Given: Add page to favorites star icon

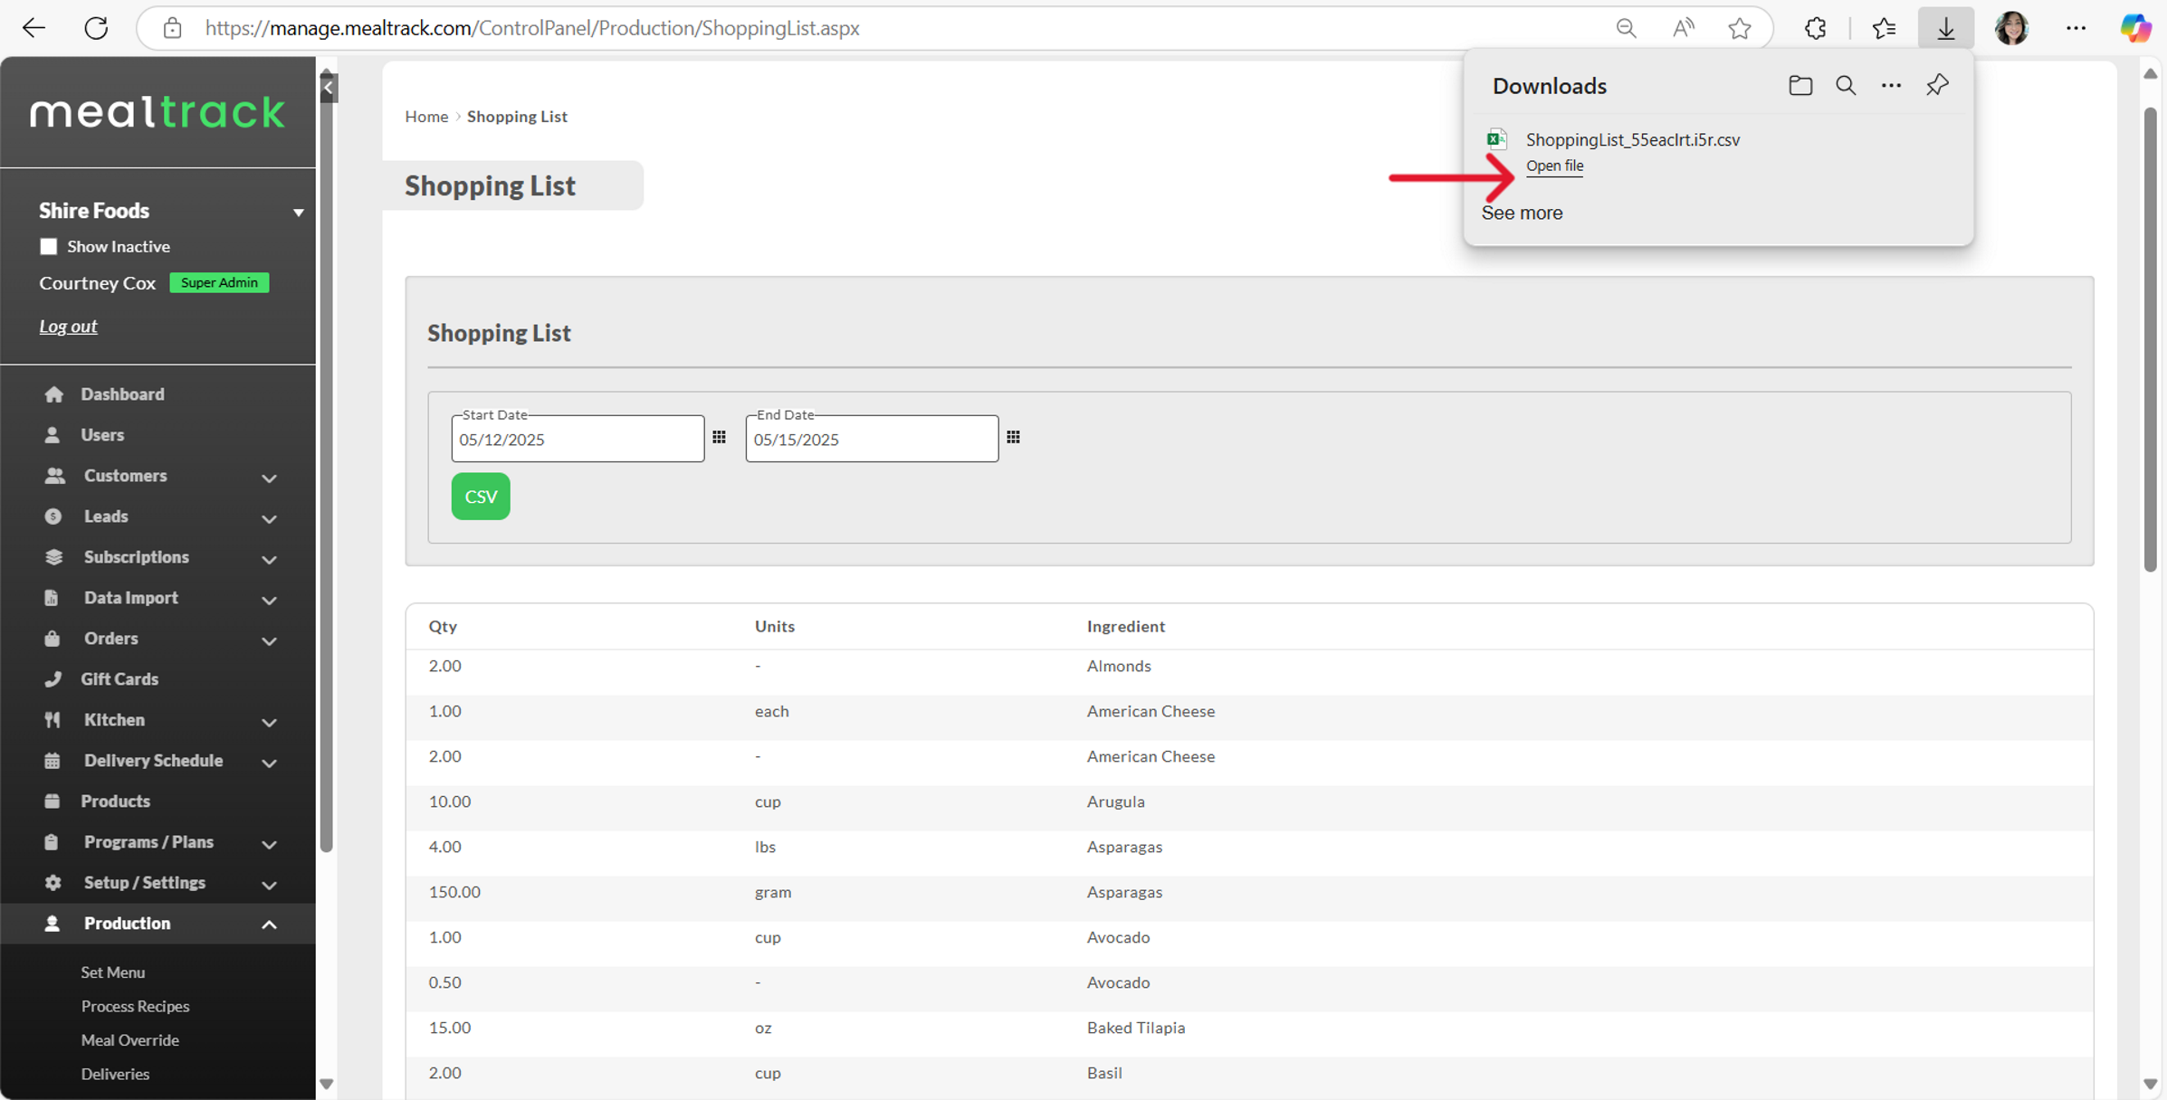Looking at the screenshot, I should 1739,28.
